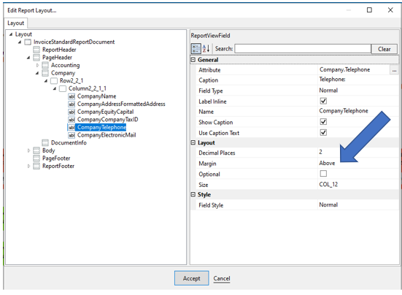Image resolution: width=402 pixels, height=295 pixels.
Task: Select the PageFooter tree item
Action: tap(56, 158)
